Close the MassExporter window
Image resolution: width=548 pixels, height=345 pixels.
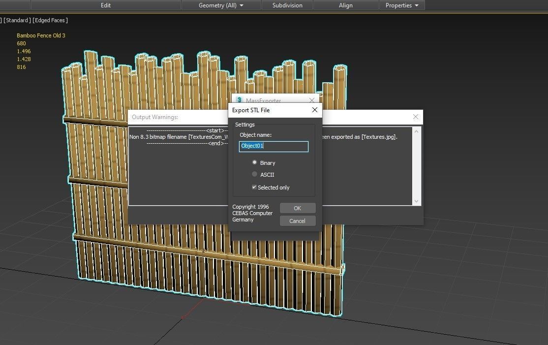pyautogui.click(x=312, y=100)
